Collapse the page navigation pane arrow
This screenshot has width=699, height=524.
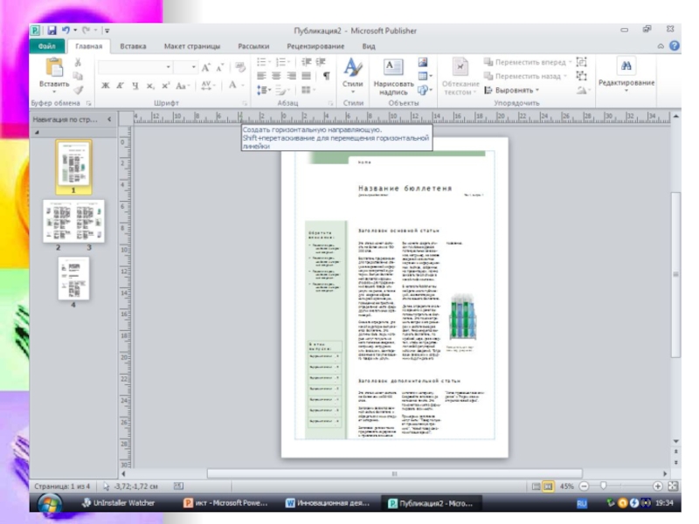pos(108,120)
